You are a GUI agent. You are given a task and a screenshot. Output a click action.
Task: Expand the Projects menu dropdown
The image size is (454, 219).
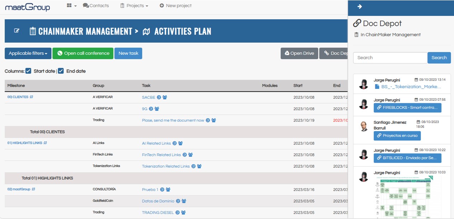[134, 6]
